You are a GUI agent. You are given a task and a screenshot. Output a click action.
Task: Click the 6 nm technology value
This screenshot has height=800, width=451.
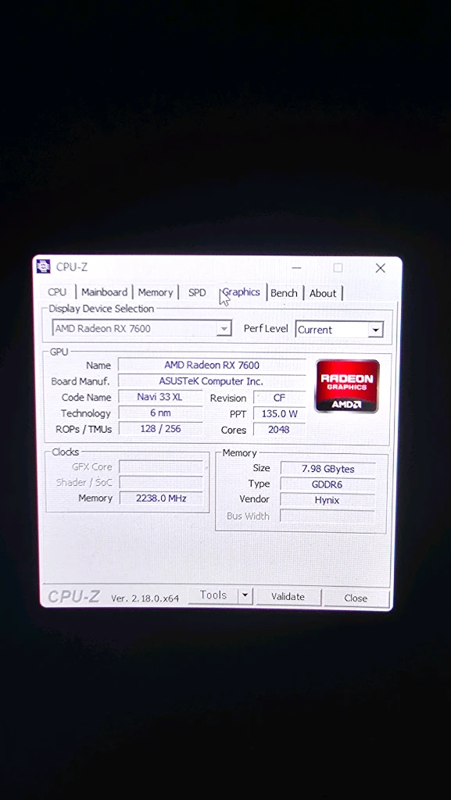(160, 412)
